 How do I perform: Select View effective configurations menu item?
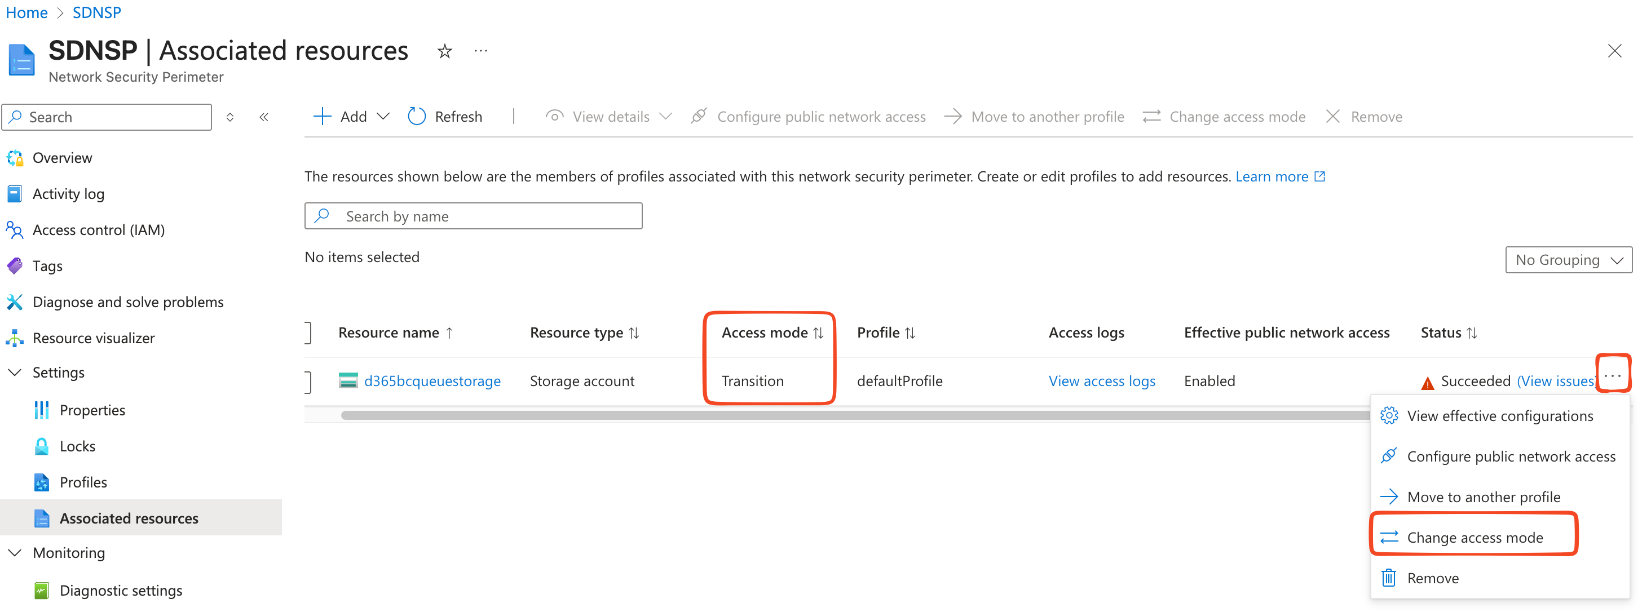pos(1499,416)
